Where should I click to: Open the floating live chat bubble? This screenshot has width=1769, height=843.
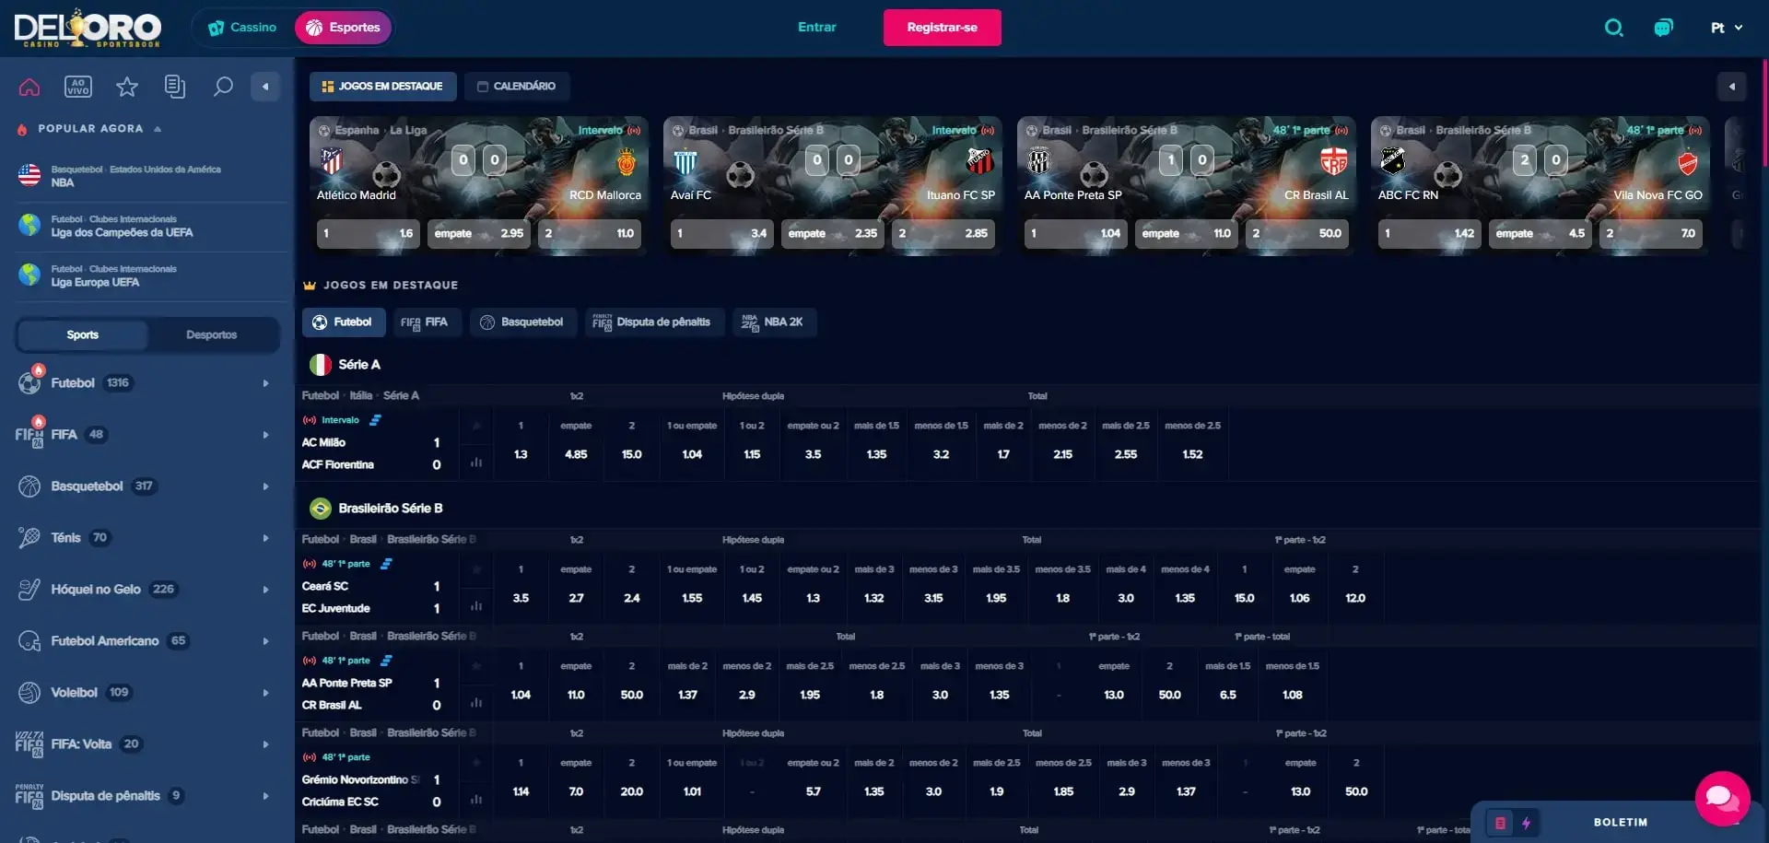pyautogui.click(x=1722, y=798)
